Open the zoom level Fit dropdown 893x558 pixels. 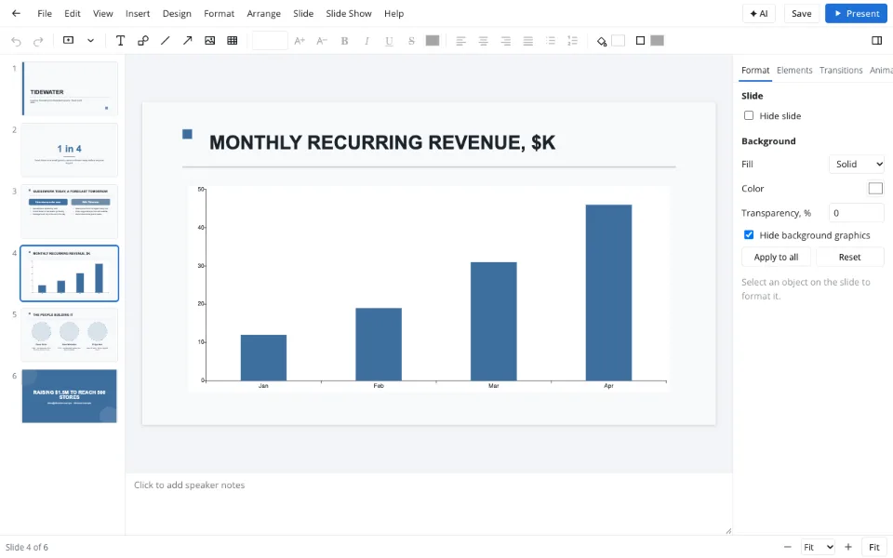[818, 547]
